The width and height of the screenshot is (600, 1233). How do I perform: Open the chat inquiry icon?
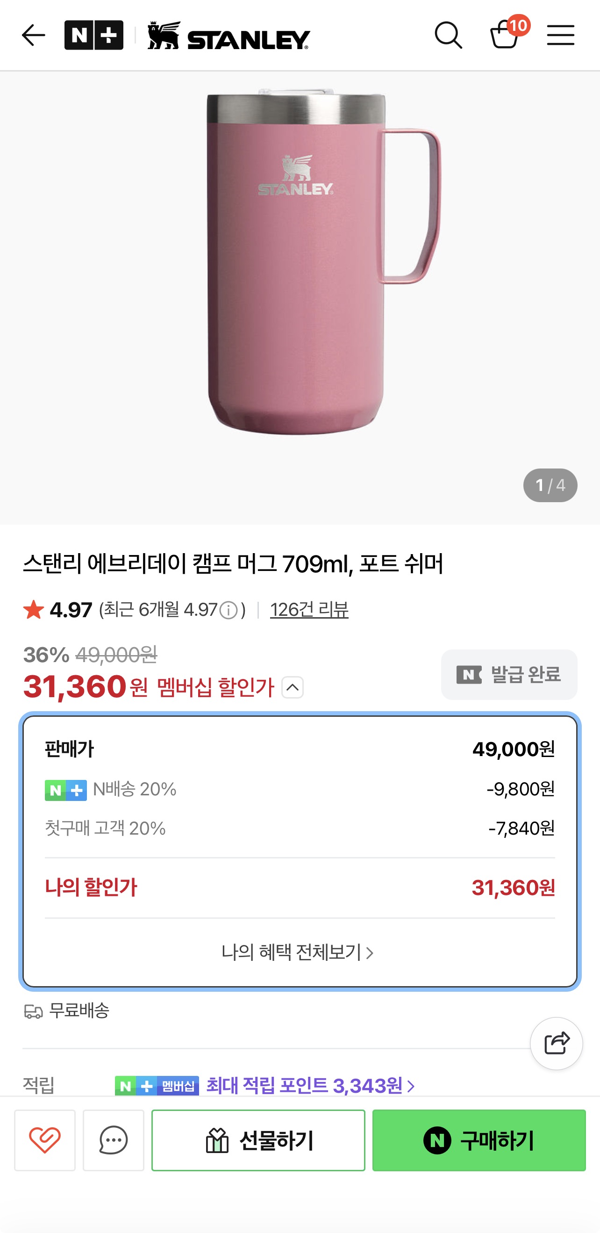click(x=114, y=1140)
